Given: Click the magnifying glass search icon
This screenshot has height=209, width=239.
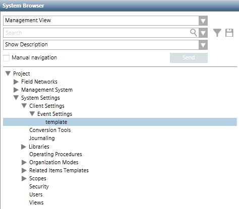Looking at the screenshot, I should point(194,33).
